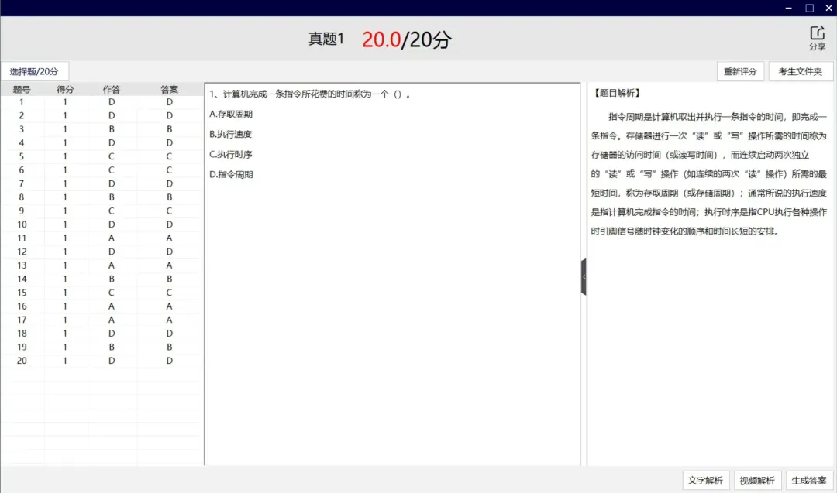Click the 文字解析 button
The image size is (837, 493).
pyautogui.click(x=705, y=481)
